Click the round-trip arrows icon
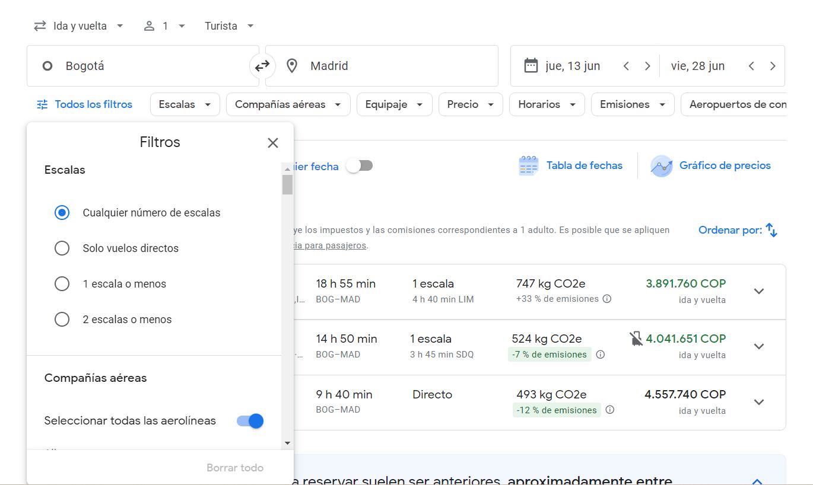 [40, 26]
